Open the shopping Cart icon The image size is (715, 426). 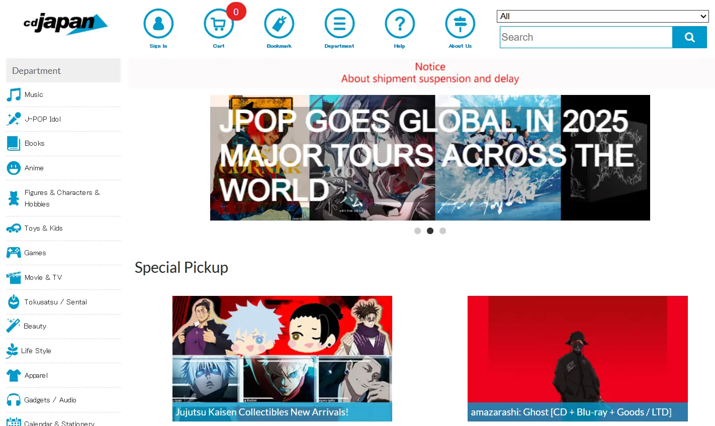[219, 24]
